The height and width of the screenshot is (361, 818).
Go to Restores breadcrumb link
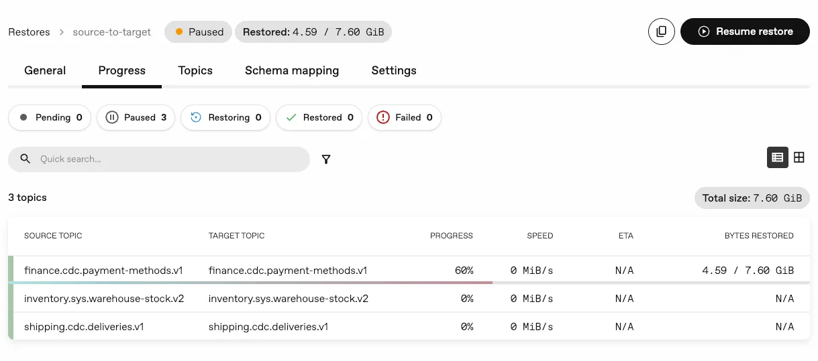[x=29, y=31]
